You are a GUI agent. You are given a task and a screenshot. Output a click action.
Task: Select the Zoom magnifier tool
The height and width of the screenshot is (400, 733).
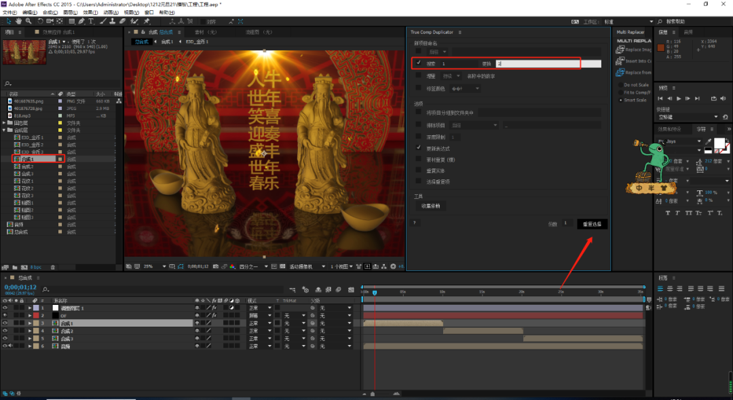pos(29,22)
